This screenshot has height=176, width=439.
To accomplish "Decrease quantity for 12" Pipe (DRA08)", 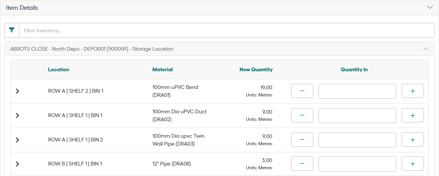I will [302, 164].
